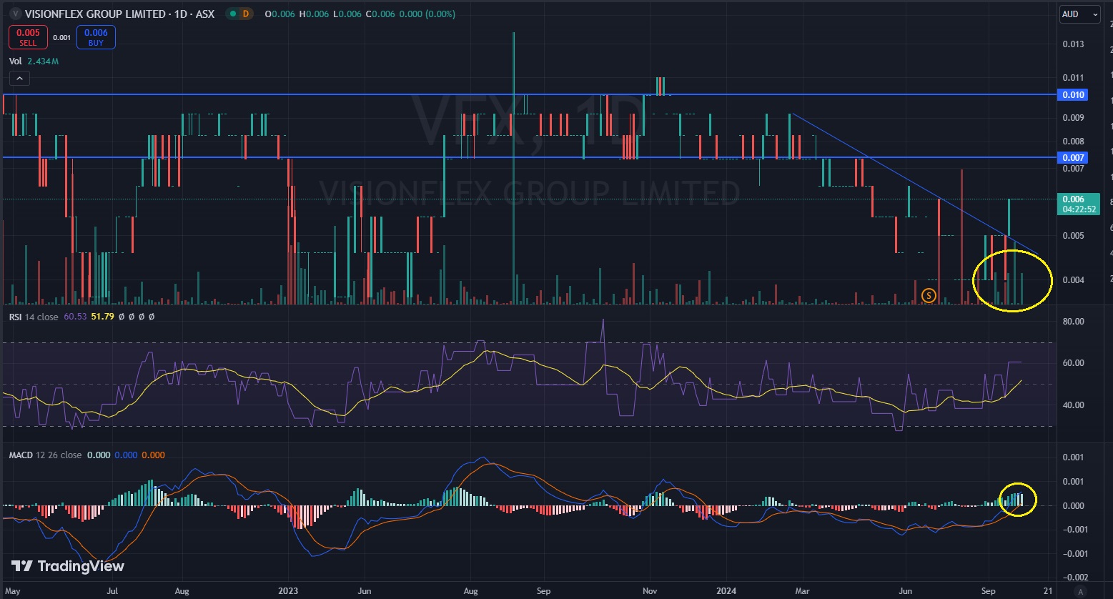Click the 0.010 horizontal line price label
Screen dimensions: 1113x599
[x=1072, y=94]
